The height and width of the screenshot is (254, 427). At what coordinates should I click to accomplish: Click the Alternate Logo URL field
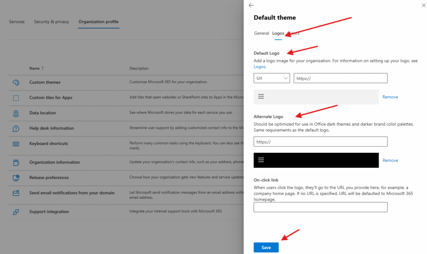point(320,142)
